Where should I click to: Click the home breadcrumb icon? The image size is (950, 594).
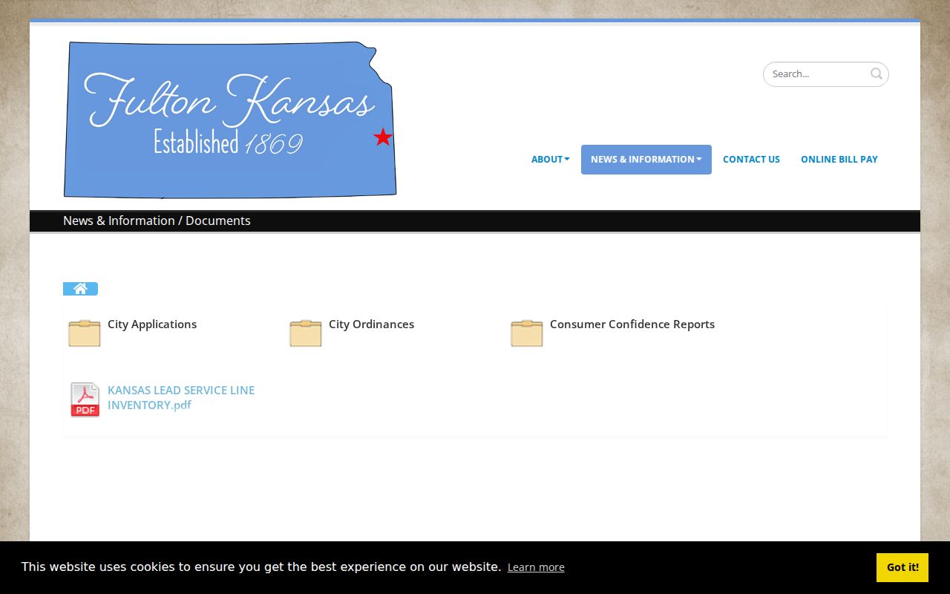(80, 289)
